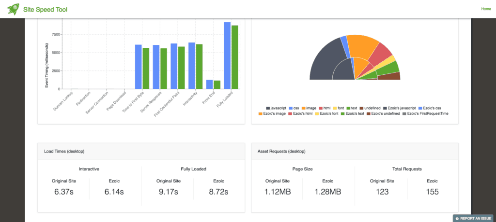Select the green Front End bar
Screen dimensions: 496x222
coord(217,85)
